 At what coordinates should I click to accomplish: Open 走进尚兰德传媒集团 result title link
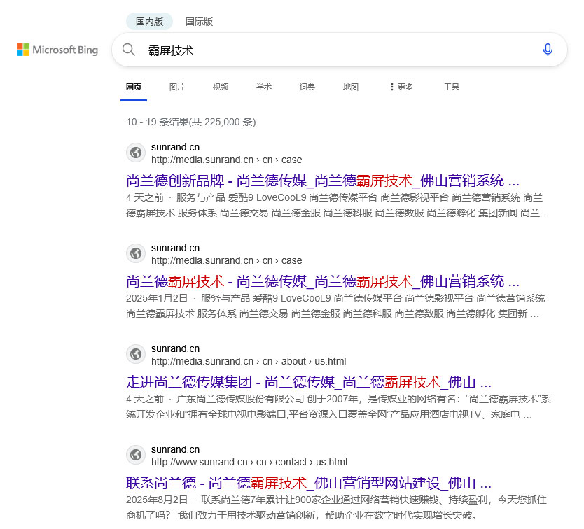coord(309,382)
